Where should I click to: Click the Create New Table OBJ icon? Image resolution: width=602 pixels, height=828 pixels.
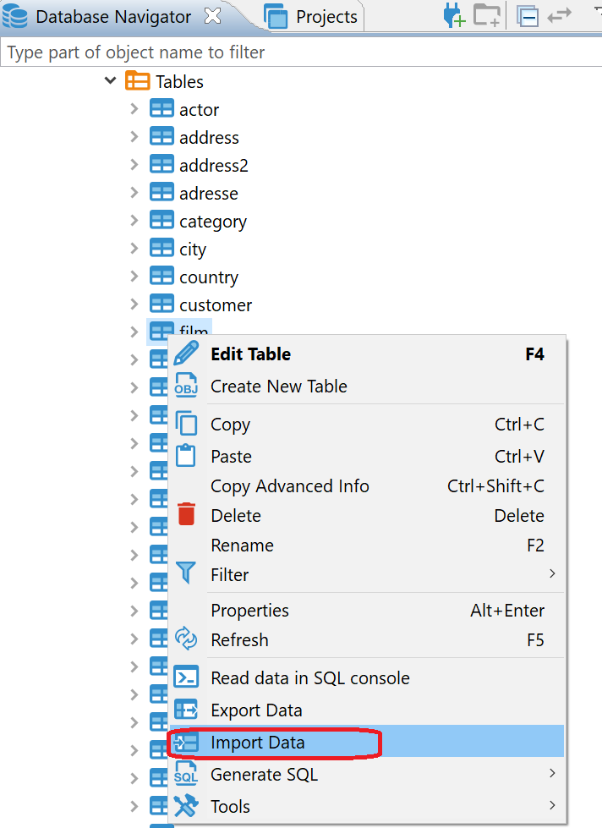tap(186, 386)
